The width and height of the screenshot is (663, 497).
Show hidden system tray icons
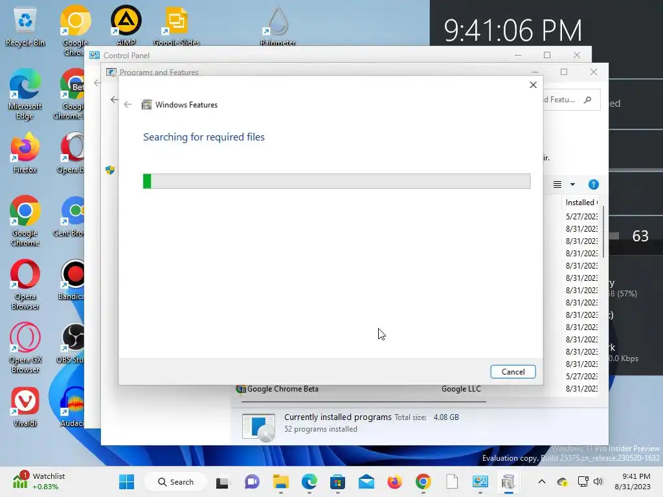(x=542, y=481)
